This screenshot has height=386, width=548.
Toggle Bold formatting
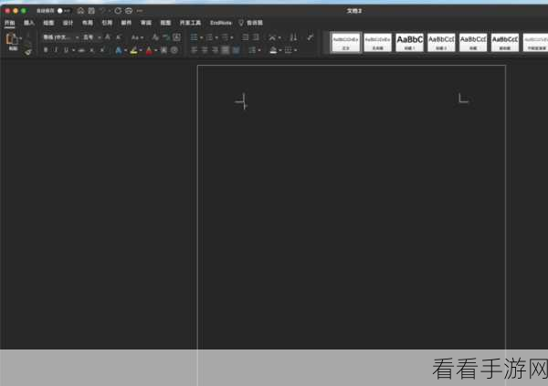pos(46,50)
